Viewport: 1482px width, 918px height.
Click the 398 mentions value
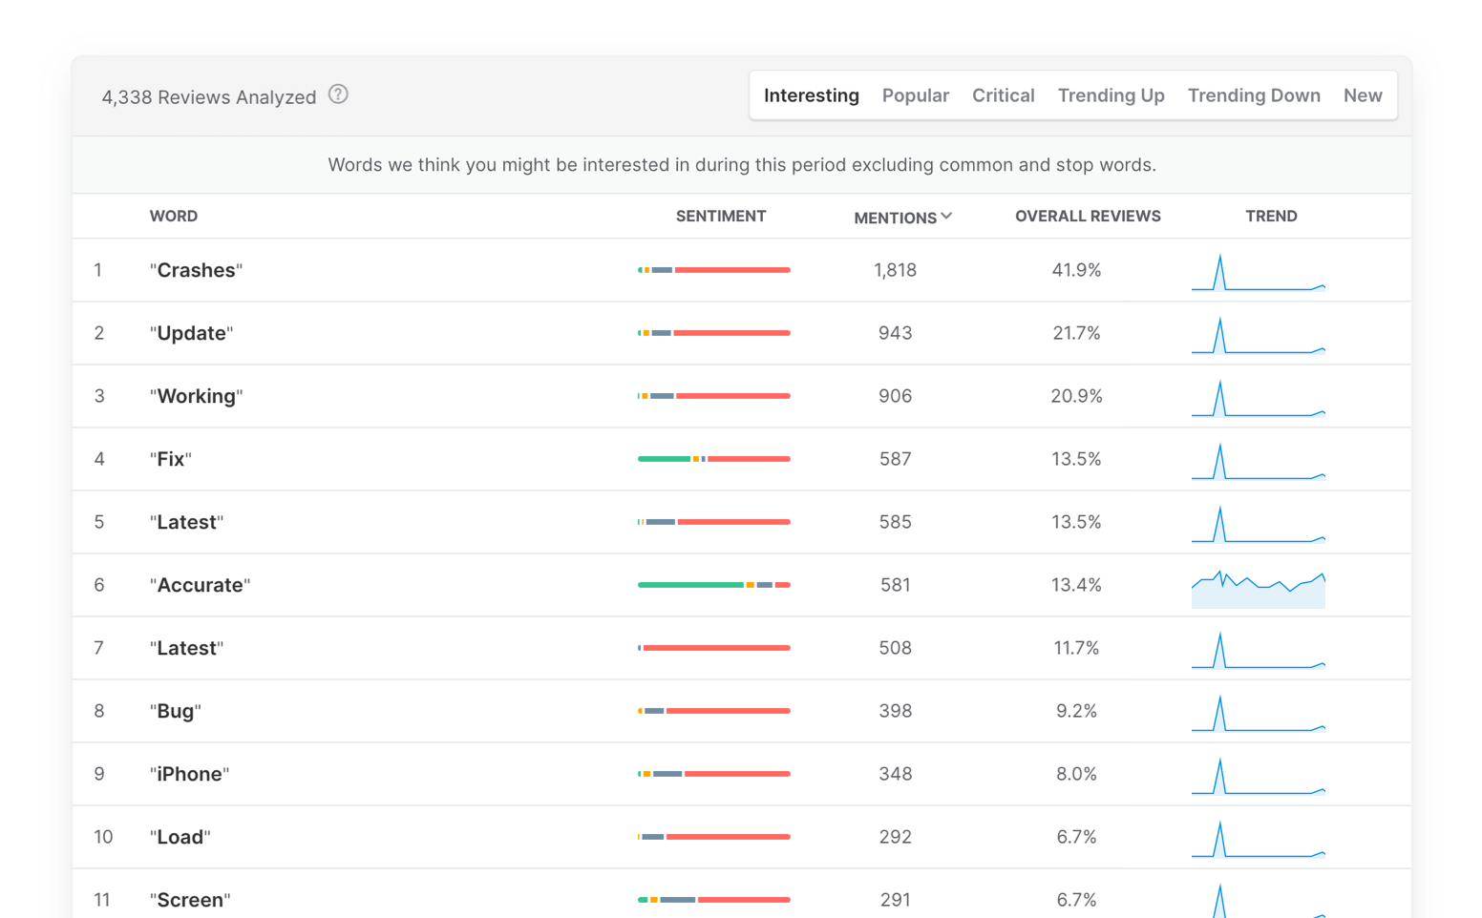895,711
